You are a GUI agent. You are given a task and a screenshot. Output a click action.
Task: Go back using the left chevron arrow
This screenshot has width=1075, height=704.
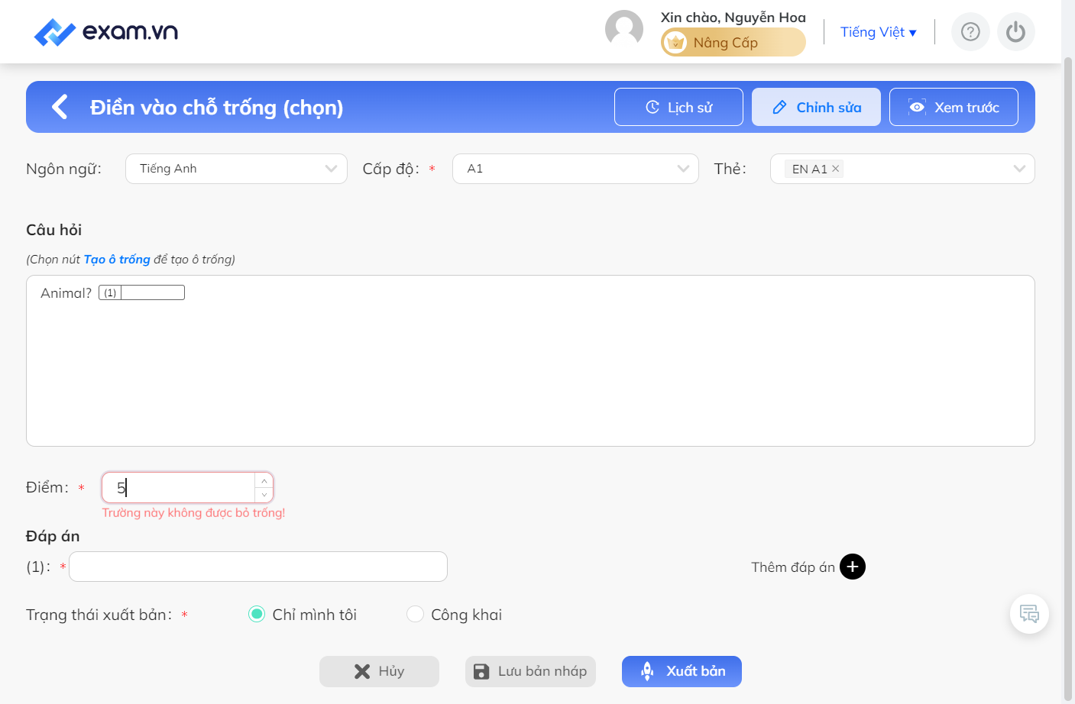[60, 107]
